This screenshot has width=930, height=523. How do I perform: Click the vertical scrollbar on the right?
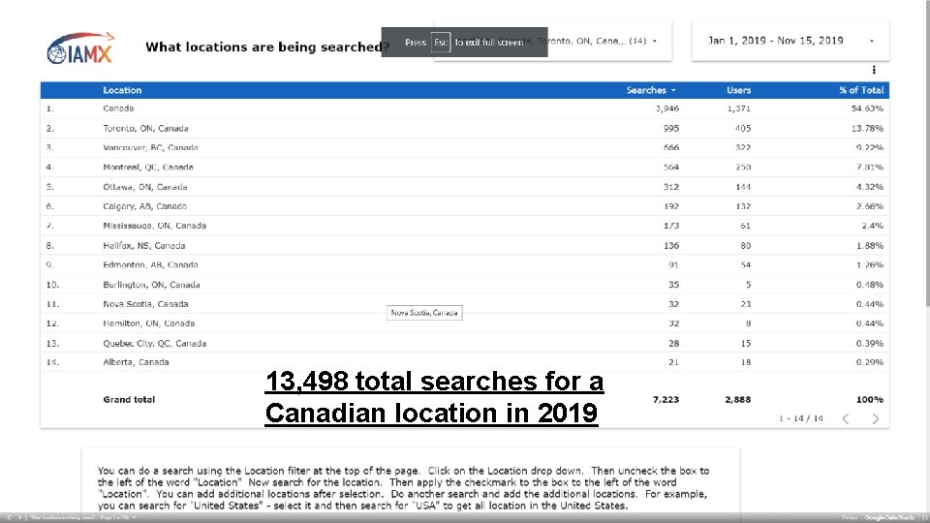(x=927, y=154)
